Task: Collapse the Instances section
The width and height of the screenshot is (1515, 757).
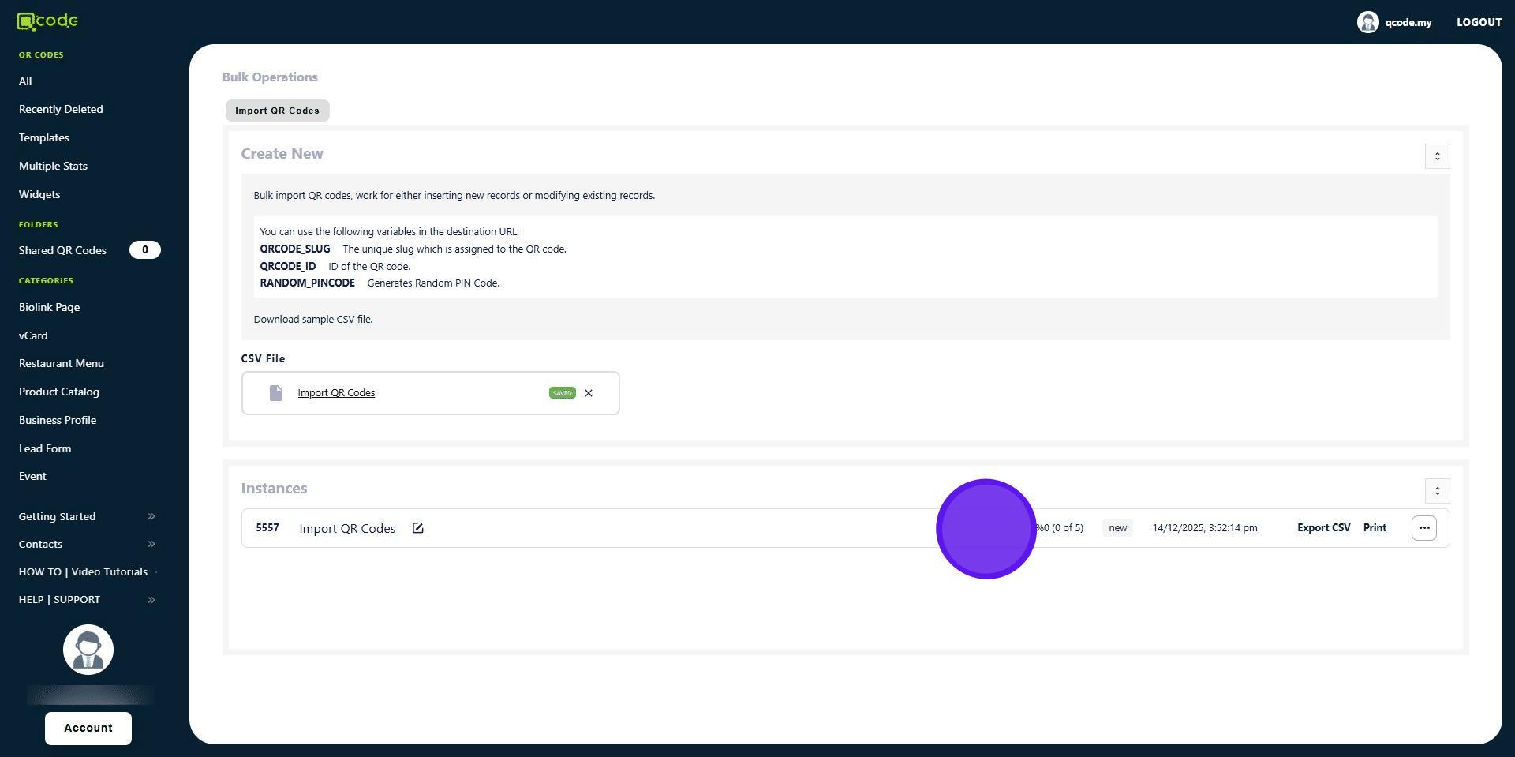Action: [1437, 491]
